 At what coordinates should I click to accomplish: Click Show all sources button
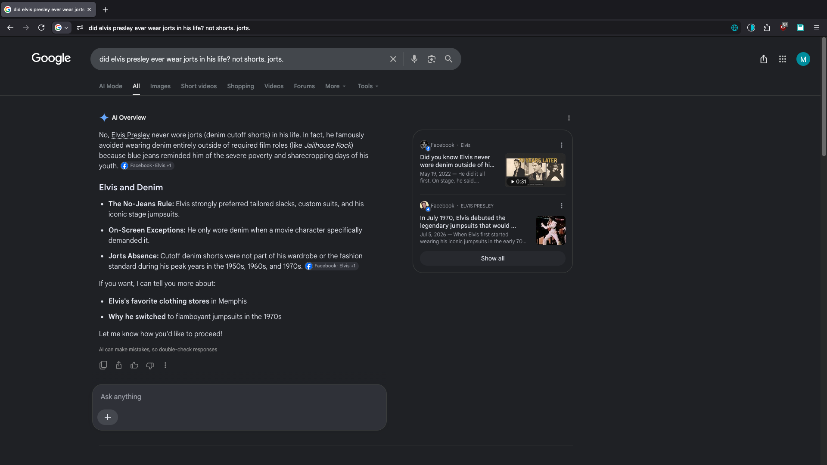492,258
